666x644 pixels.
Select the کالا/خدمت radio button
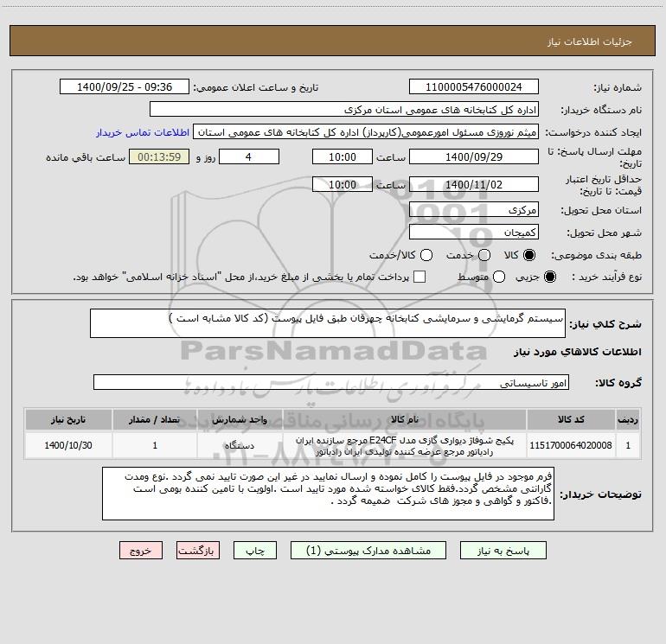coord(426,255)
